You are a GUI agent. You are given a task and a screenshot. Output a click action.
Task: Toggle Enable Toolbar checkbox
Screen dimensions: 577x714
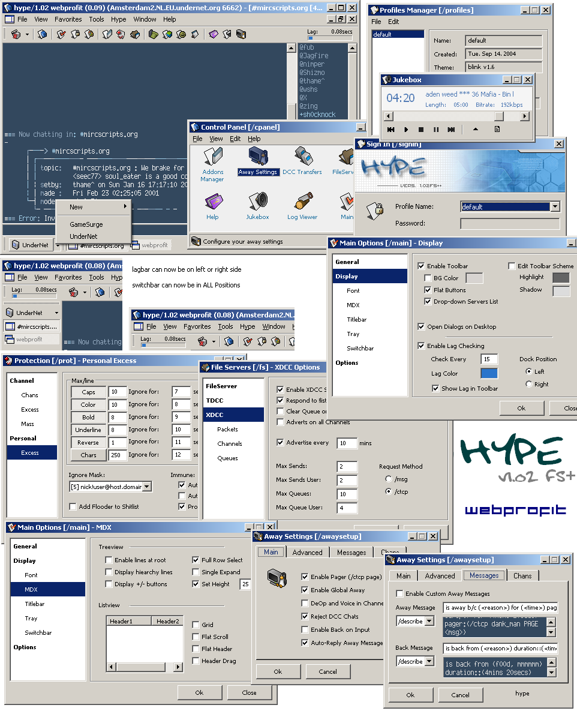click(421, 266)
